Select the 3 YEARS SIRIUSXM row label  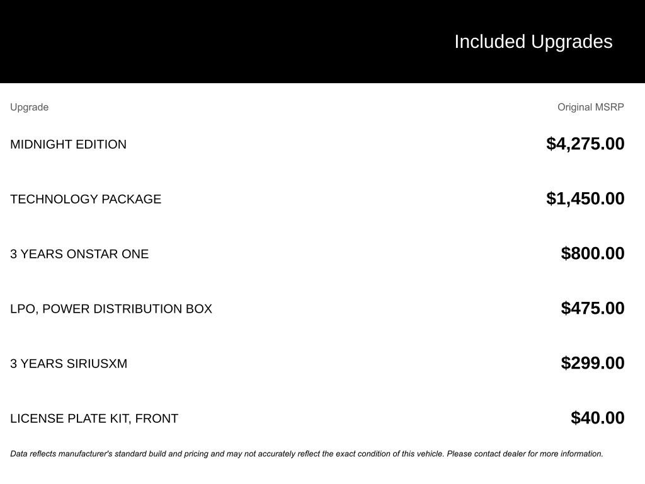(69, 364)
